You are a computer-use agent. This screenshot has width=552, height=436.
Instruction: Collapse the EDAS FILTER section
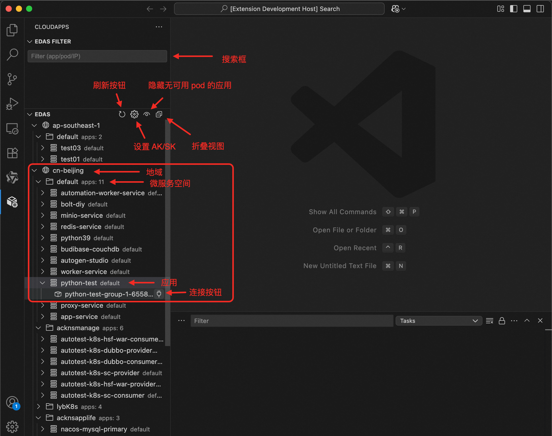click(x=30, y=41)
